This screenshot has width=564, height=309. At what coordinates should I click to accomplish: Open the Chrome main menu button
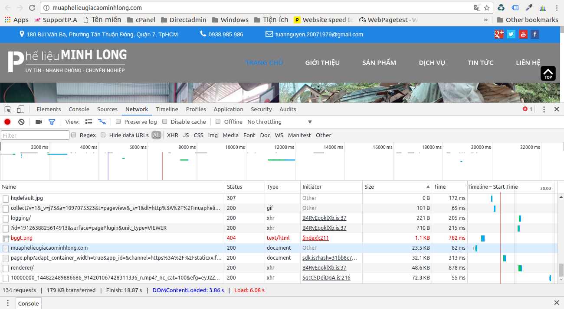(556, 8)
